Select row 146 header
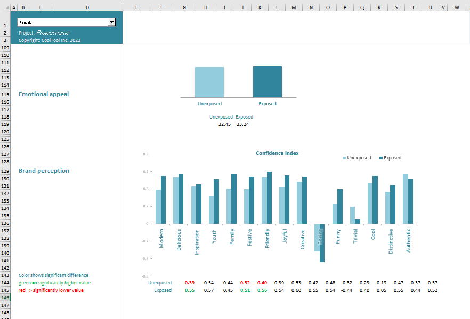Viewport: 470px width, 319px height. (5, 298)
